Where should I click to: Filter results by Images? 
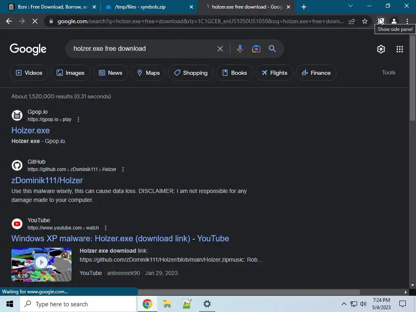tap(71, 73)
